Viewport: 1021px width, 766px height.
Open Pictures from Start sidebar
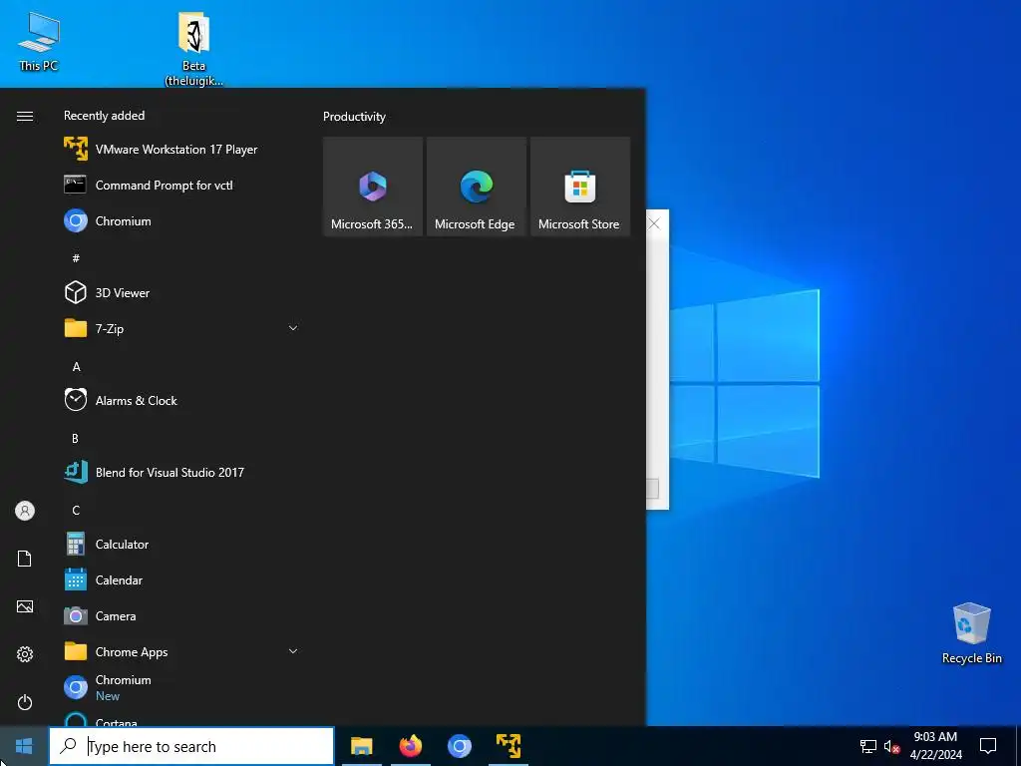pos(25,606)
